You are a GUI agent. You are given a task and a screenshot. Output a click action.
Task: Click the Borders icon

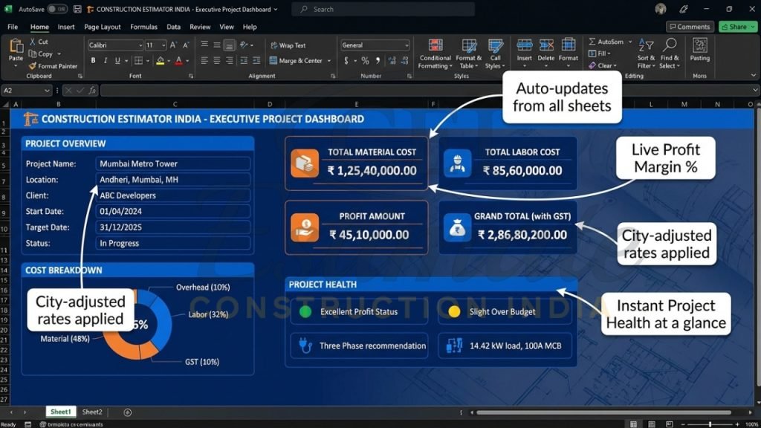click(x=139, y=61)
